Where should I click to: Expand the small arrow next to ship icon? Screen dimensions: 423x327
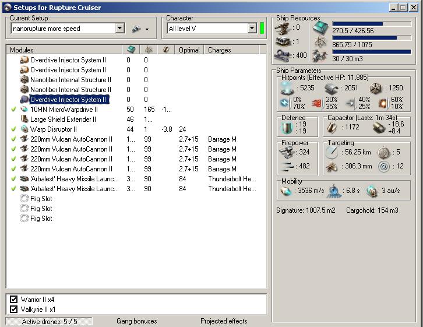[147, 29]
